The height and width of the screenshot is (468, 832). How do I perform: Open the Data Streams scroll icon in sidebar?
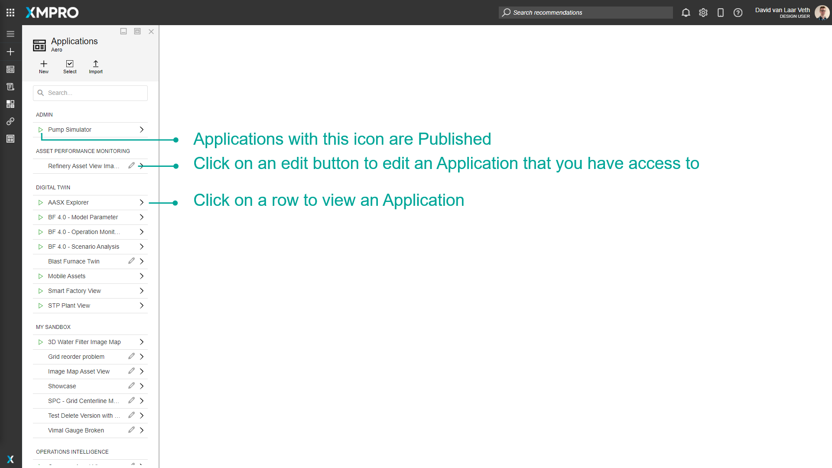[10, 86]
